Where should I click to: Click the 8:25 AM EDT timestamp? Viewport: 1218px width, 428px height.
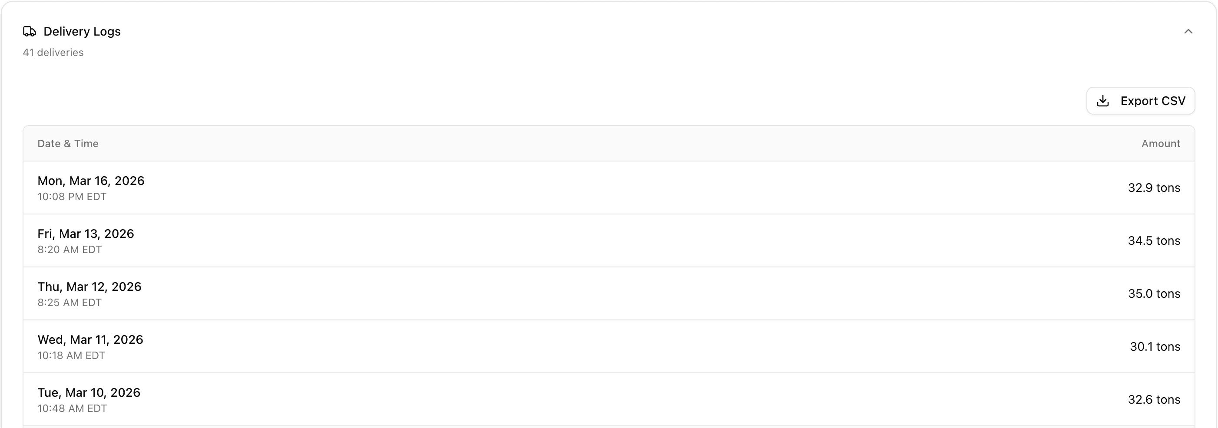pos(70,303)
